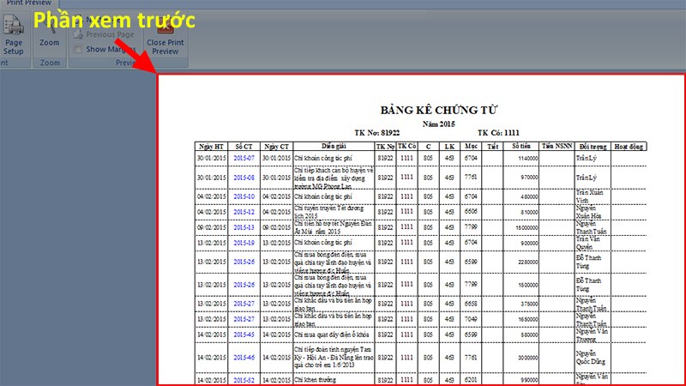Click the 'Mục' column header
The image size is (686, 386).
click(x=471, y=146)
